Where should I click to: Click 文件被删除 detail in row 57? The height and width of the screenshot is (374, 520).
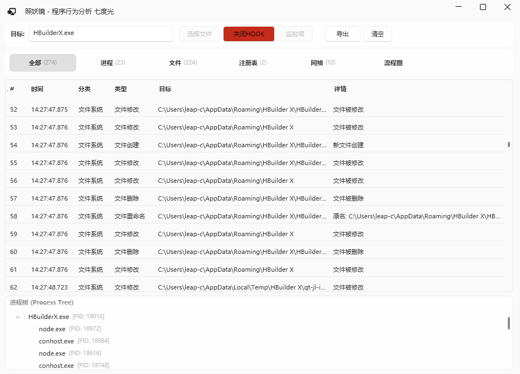coord(348,198)
